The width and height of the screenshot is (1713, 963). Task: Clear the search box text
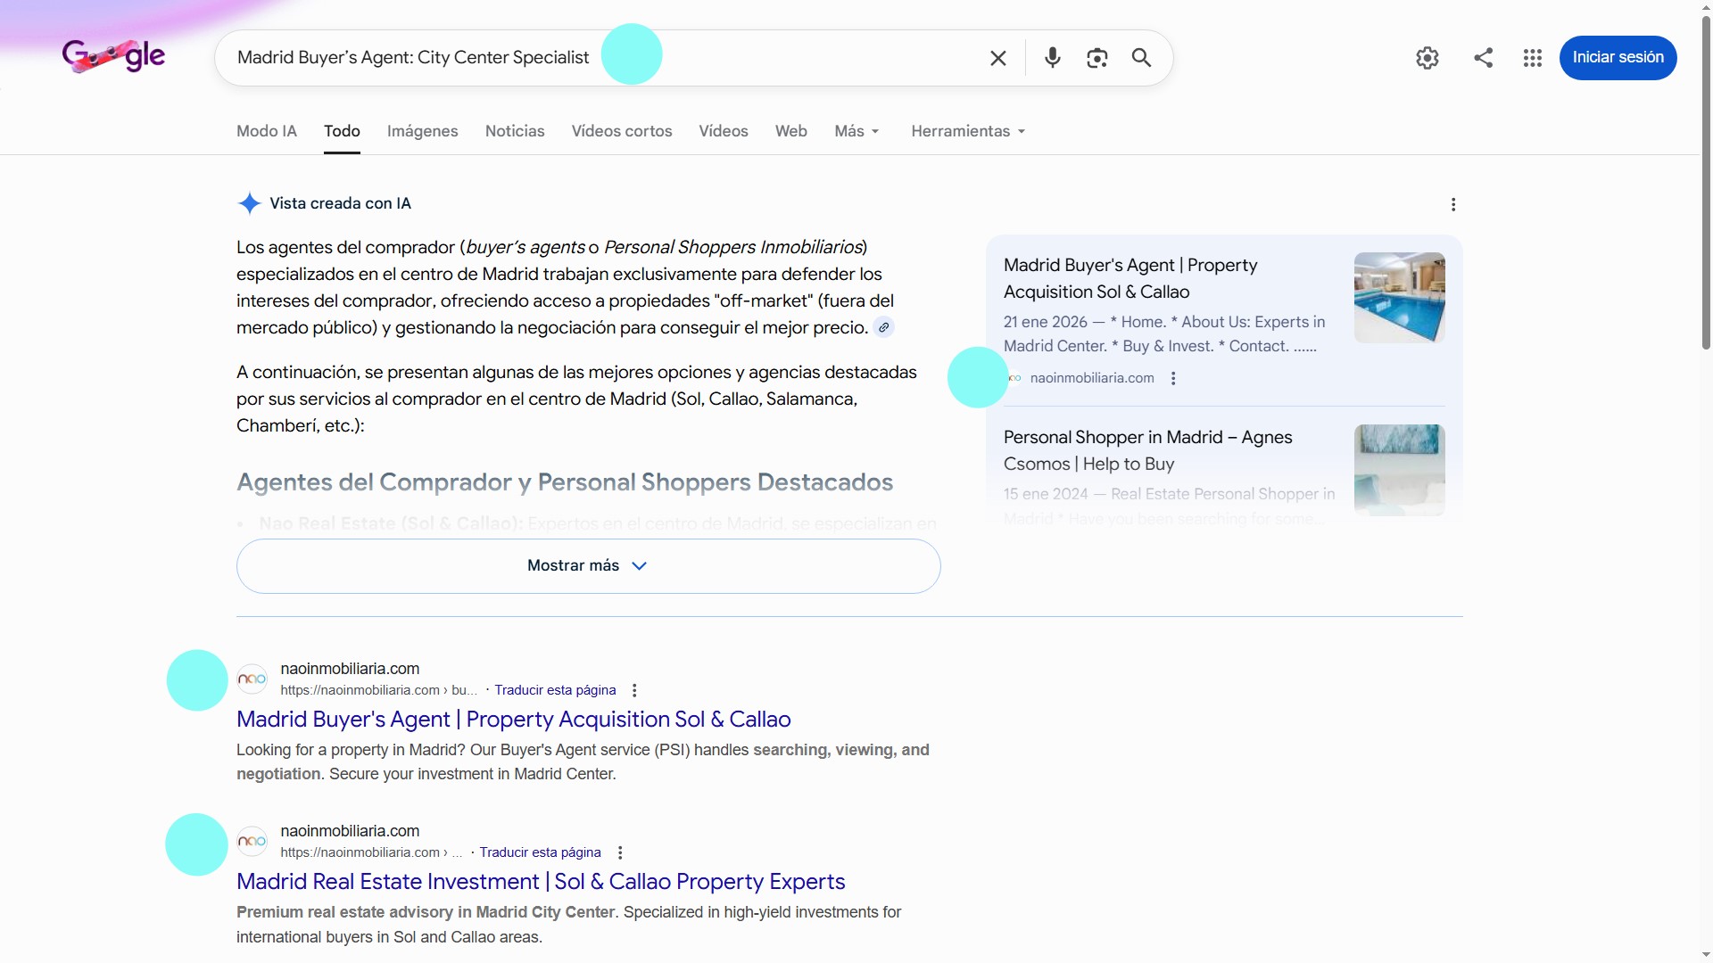tap(997, 58)
